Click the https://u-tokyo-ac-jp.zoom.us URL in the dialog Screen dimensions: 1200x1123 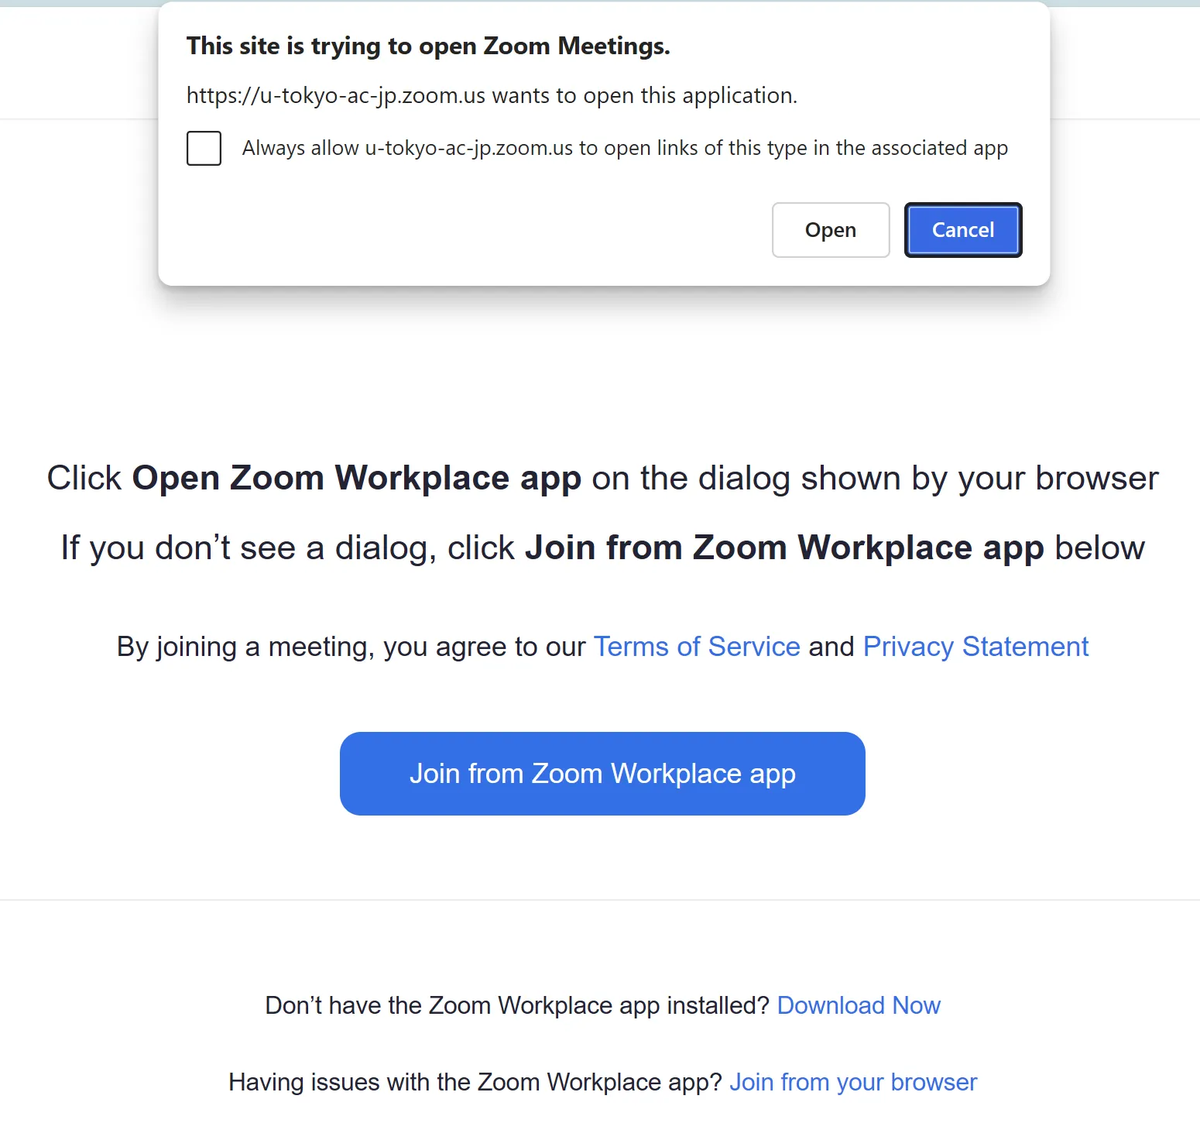click(x=336, y=95)
